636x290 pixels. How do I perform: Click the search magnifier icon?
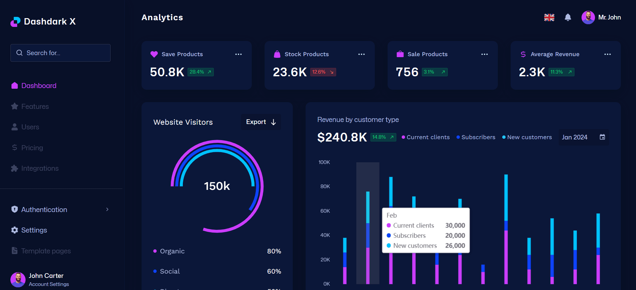pyautogui.click(x=19, y=53)
